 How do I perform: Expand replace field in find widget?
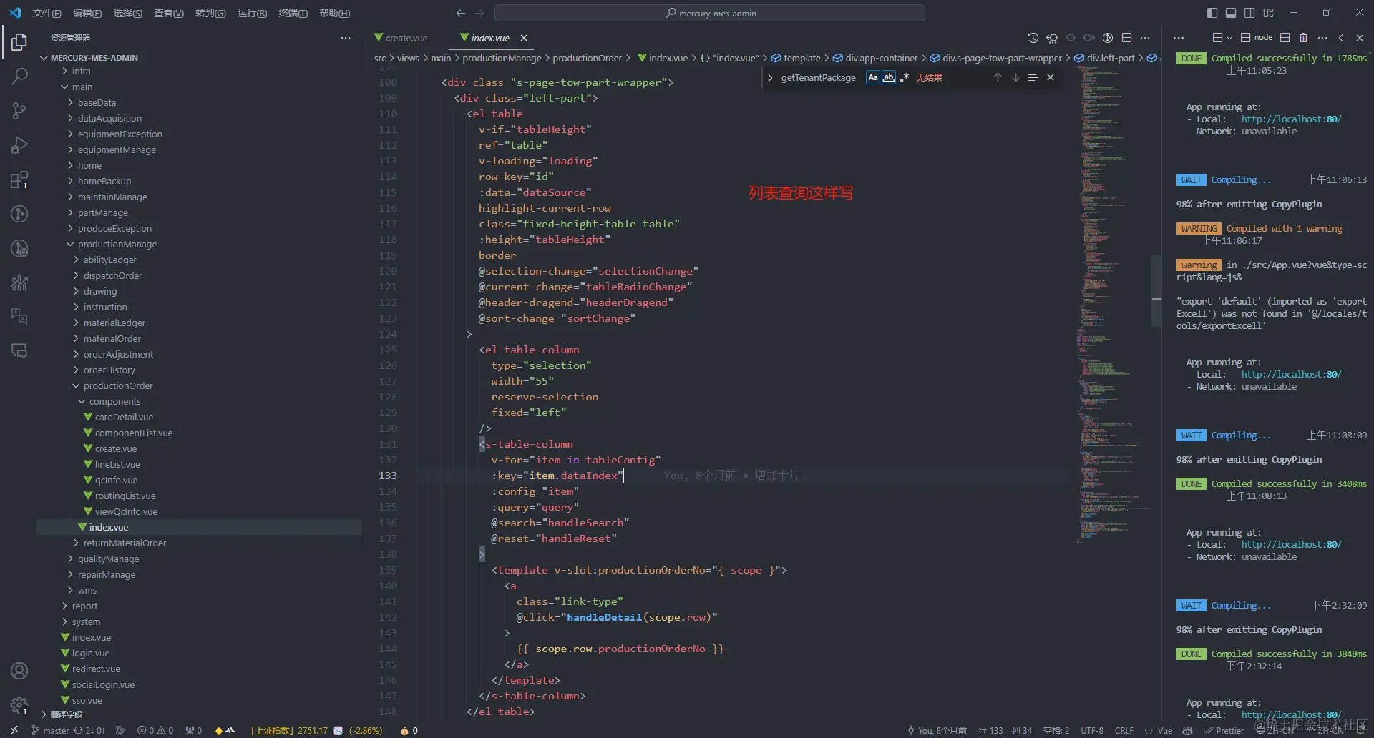coord(770,77)
